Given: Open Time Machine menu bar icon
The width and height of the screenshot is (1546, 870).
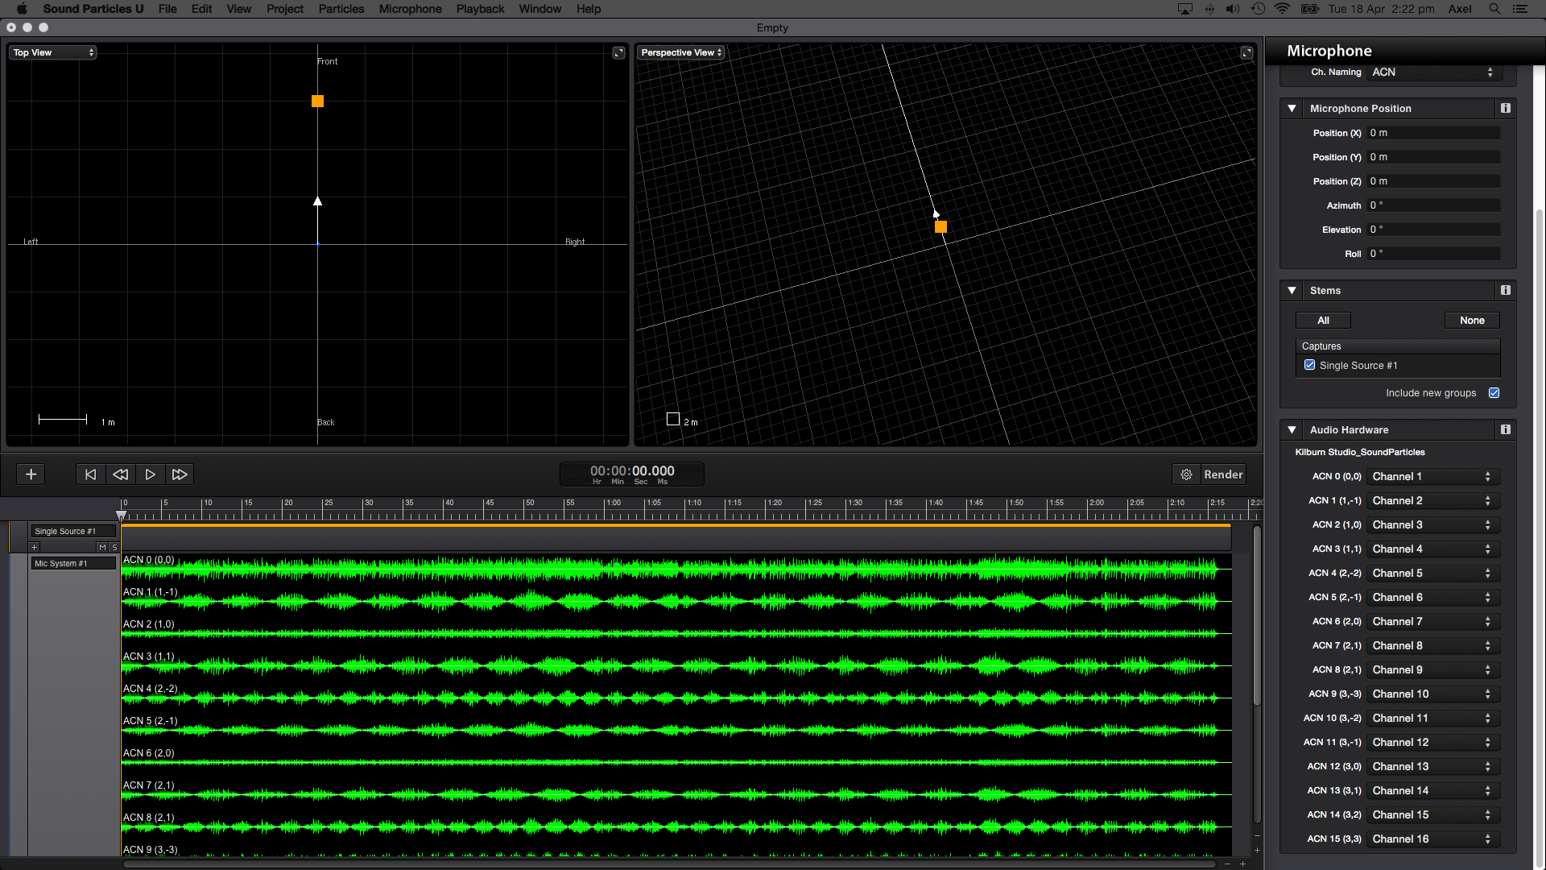Looking at the screenshot, I should 1258,9.
